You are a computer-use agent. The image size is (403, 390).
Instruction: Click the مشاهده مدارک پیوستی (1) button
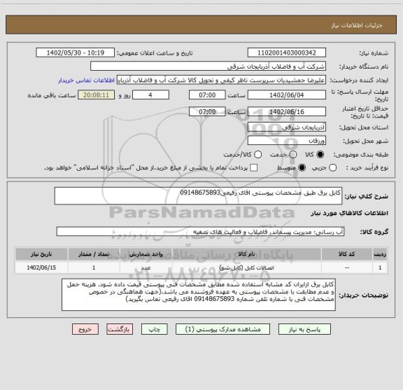[222, 329]
